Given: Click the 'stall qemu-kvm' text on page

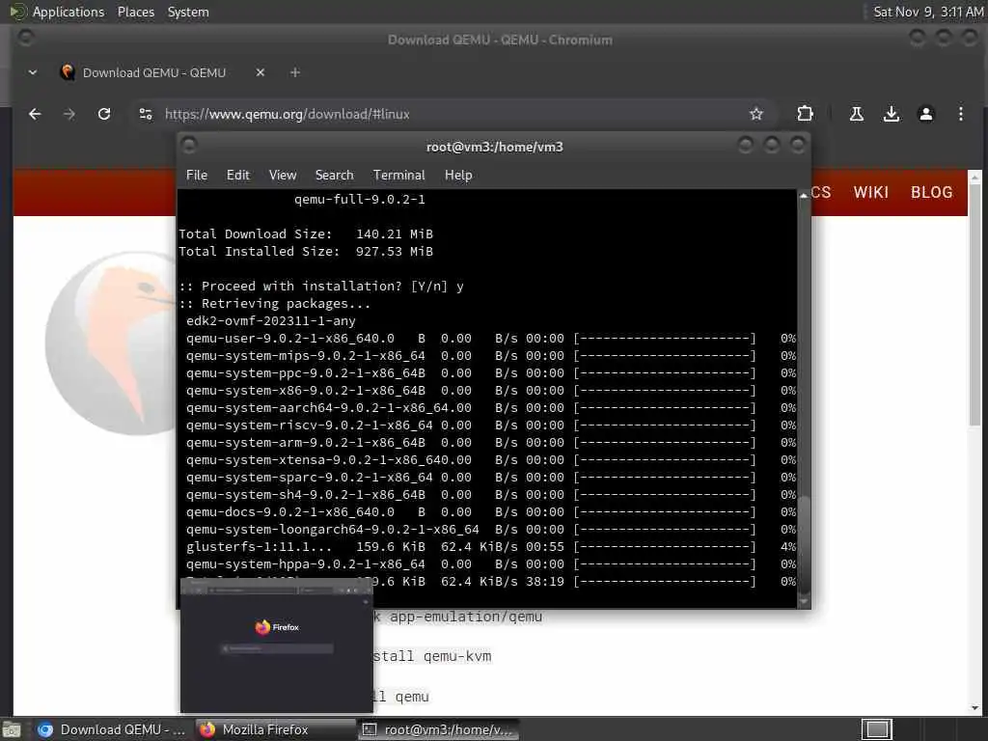Looking at the screenshot, I should tap(432, 656).
